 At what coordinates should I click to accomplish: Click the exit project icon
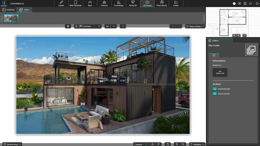coord(257,3)
